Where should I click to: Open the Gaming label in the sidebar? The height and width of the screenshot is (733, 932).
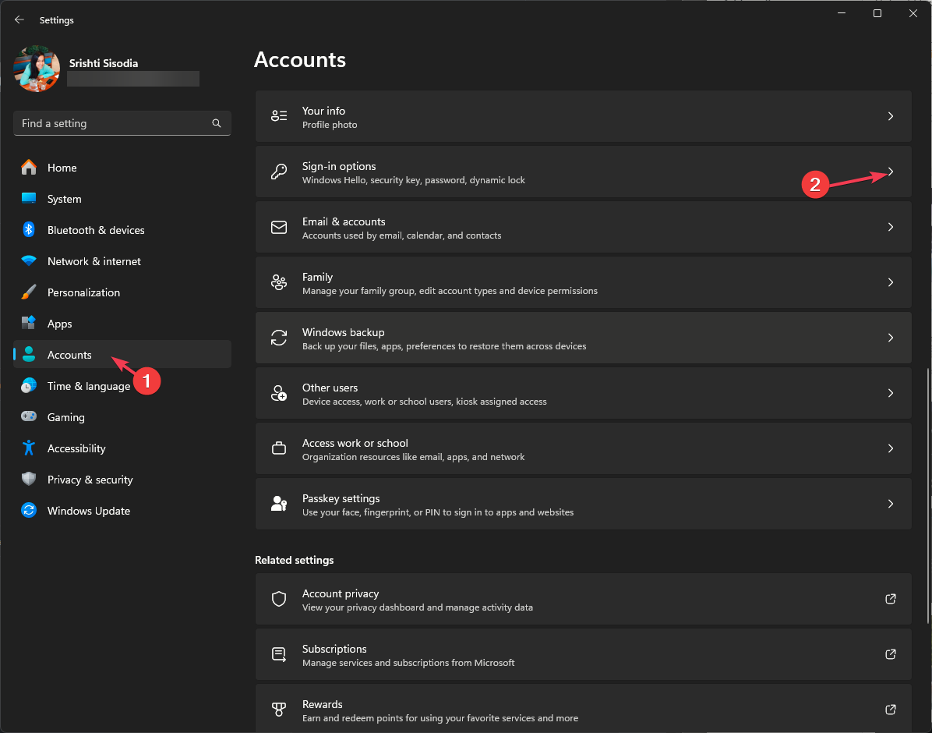(66, 418)
